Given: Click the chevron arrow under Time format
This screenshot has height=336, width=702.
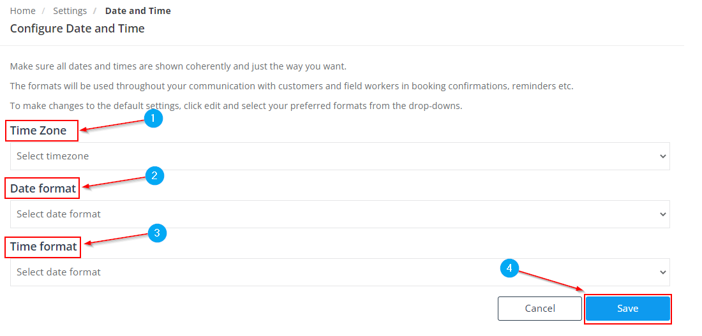Looking at the screenshot, I should click(662, 272).
